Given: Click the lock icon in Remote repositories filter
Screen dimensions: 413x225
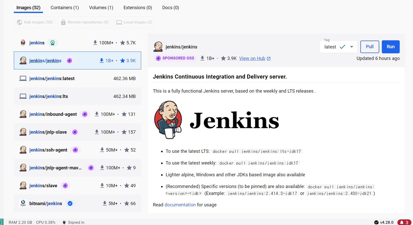Looking at the screenshot, I should [63, 22].
